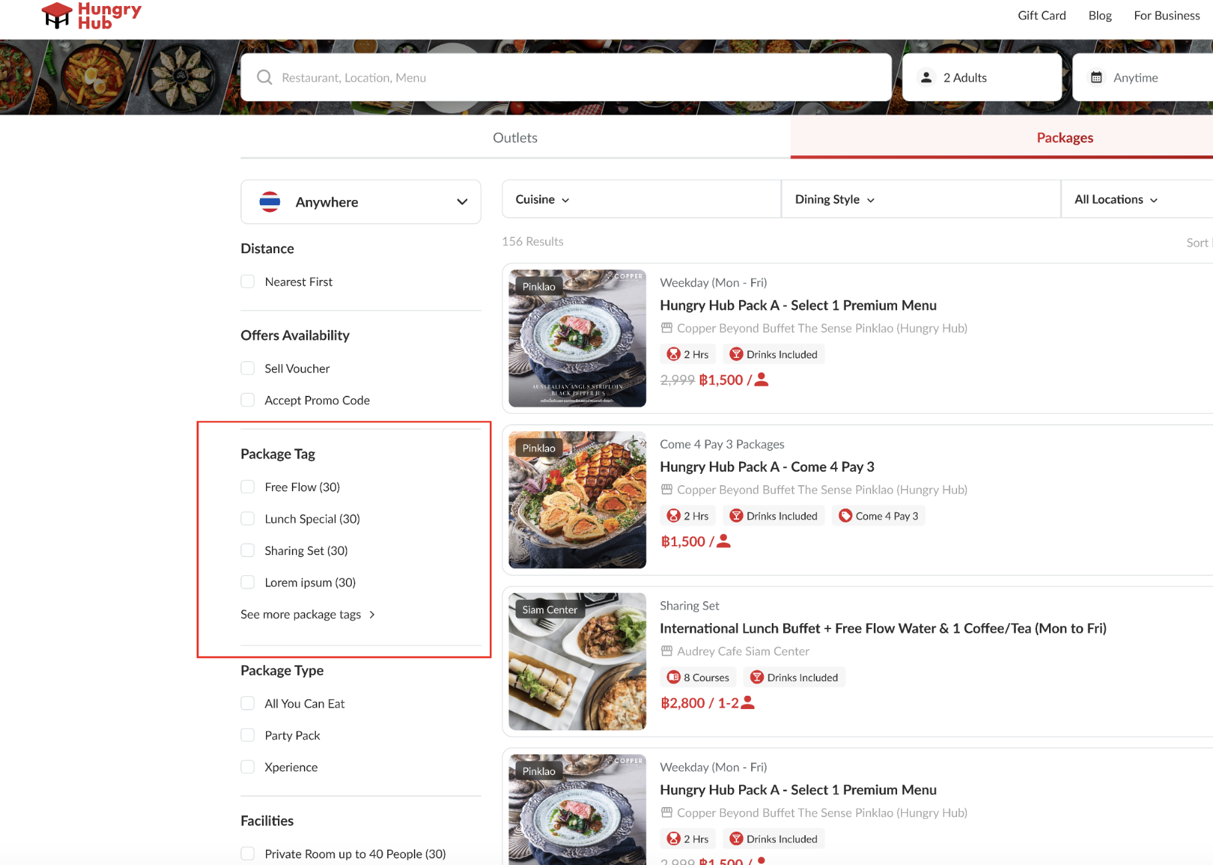The width and height of the screenshot is (1213, 865).
Task: Expand the Dining Style dropdown
Action: point(834,199)
